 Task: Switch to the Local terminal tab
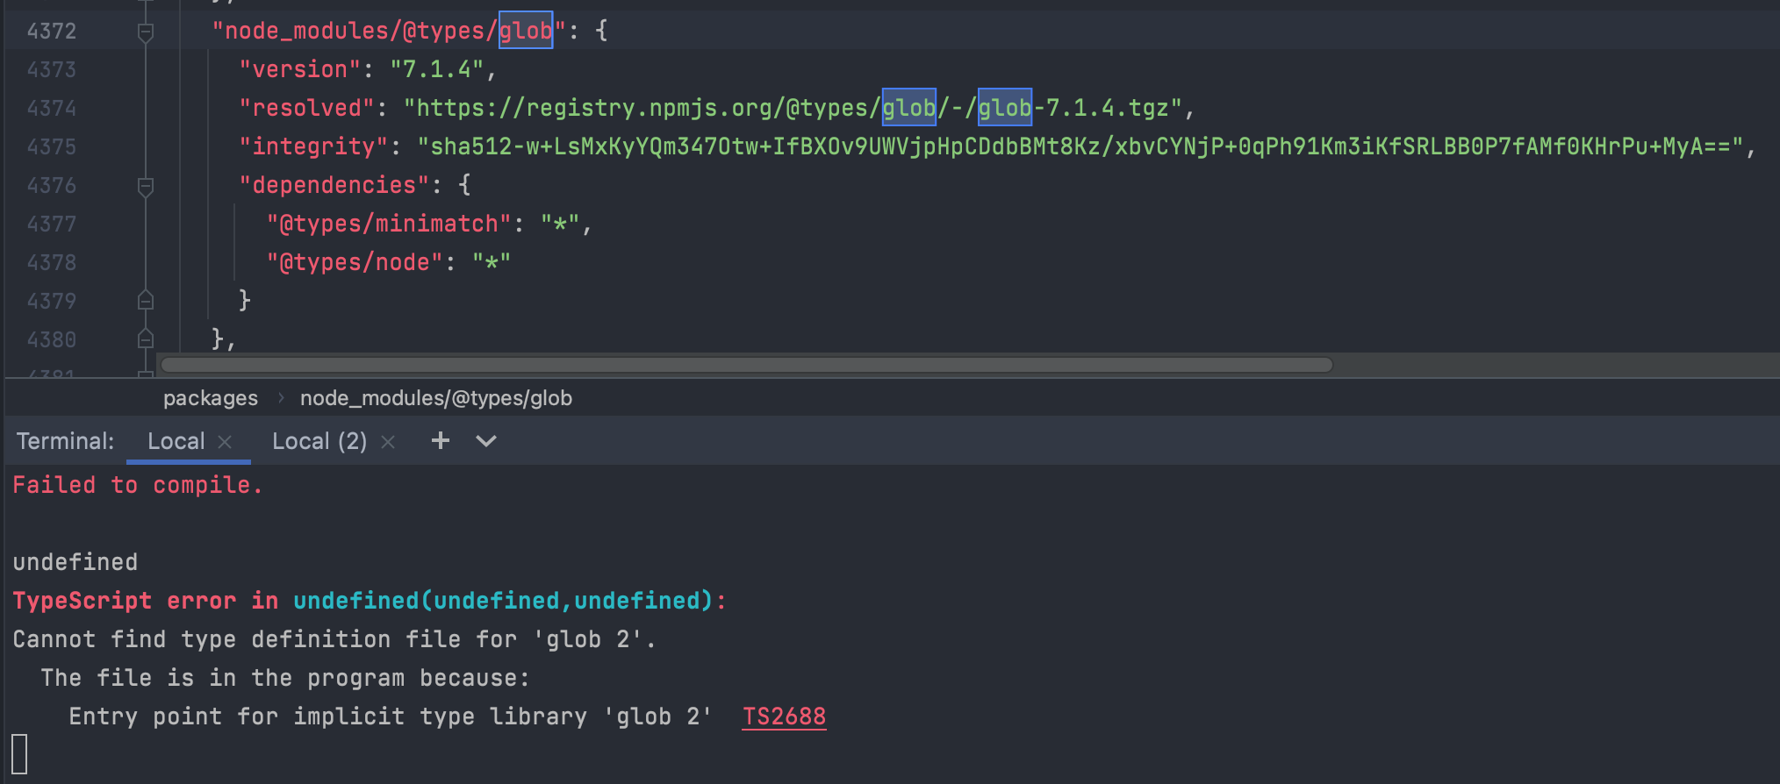[176, 441]
